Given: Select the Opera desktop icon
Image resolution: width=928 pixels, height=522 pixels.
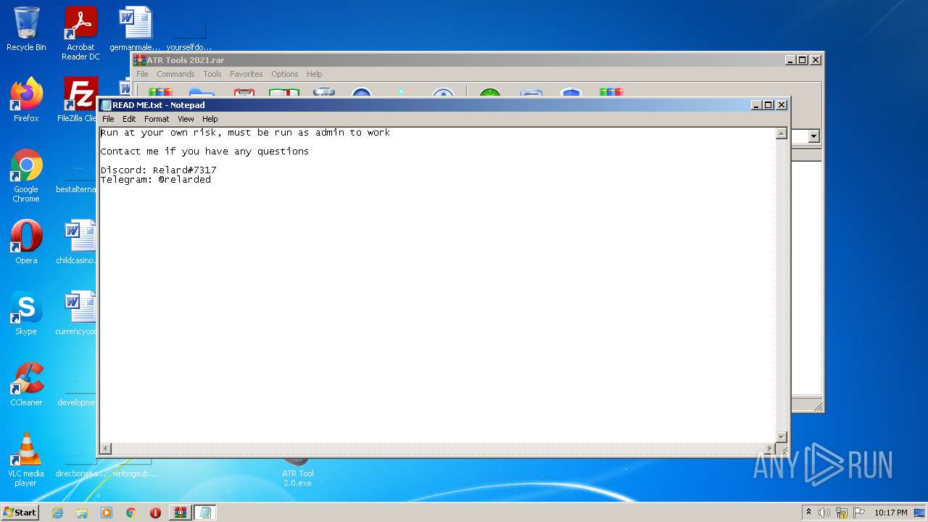Looking at the screenshot, I should (26, 242).
